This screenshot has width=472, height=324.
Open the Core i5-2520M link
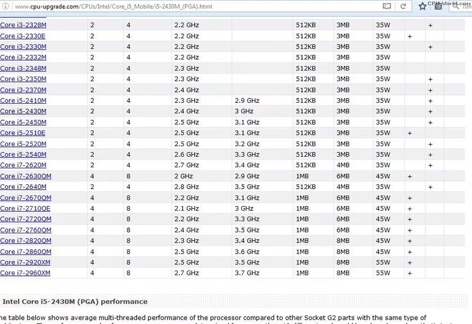(x=23, y=144)
